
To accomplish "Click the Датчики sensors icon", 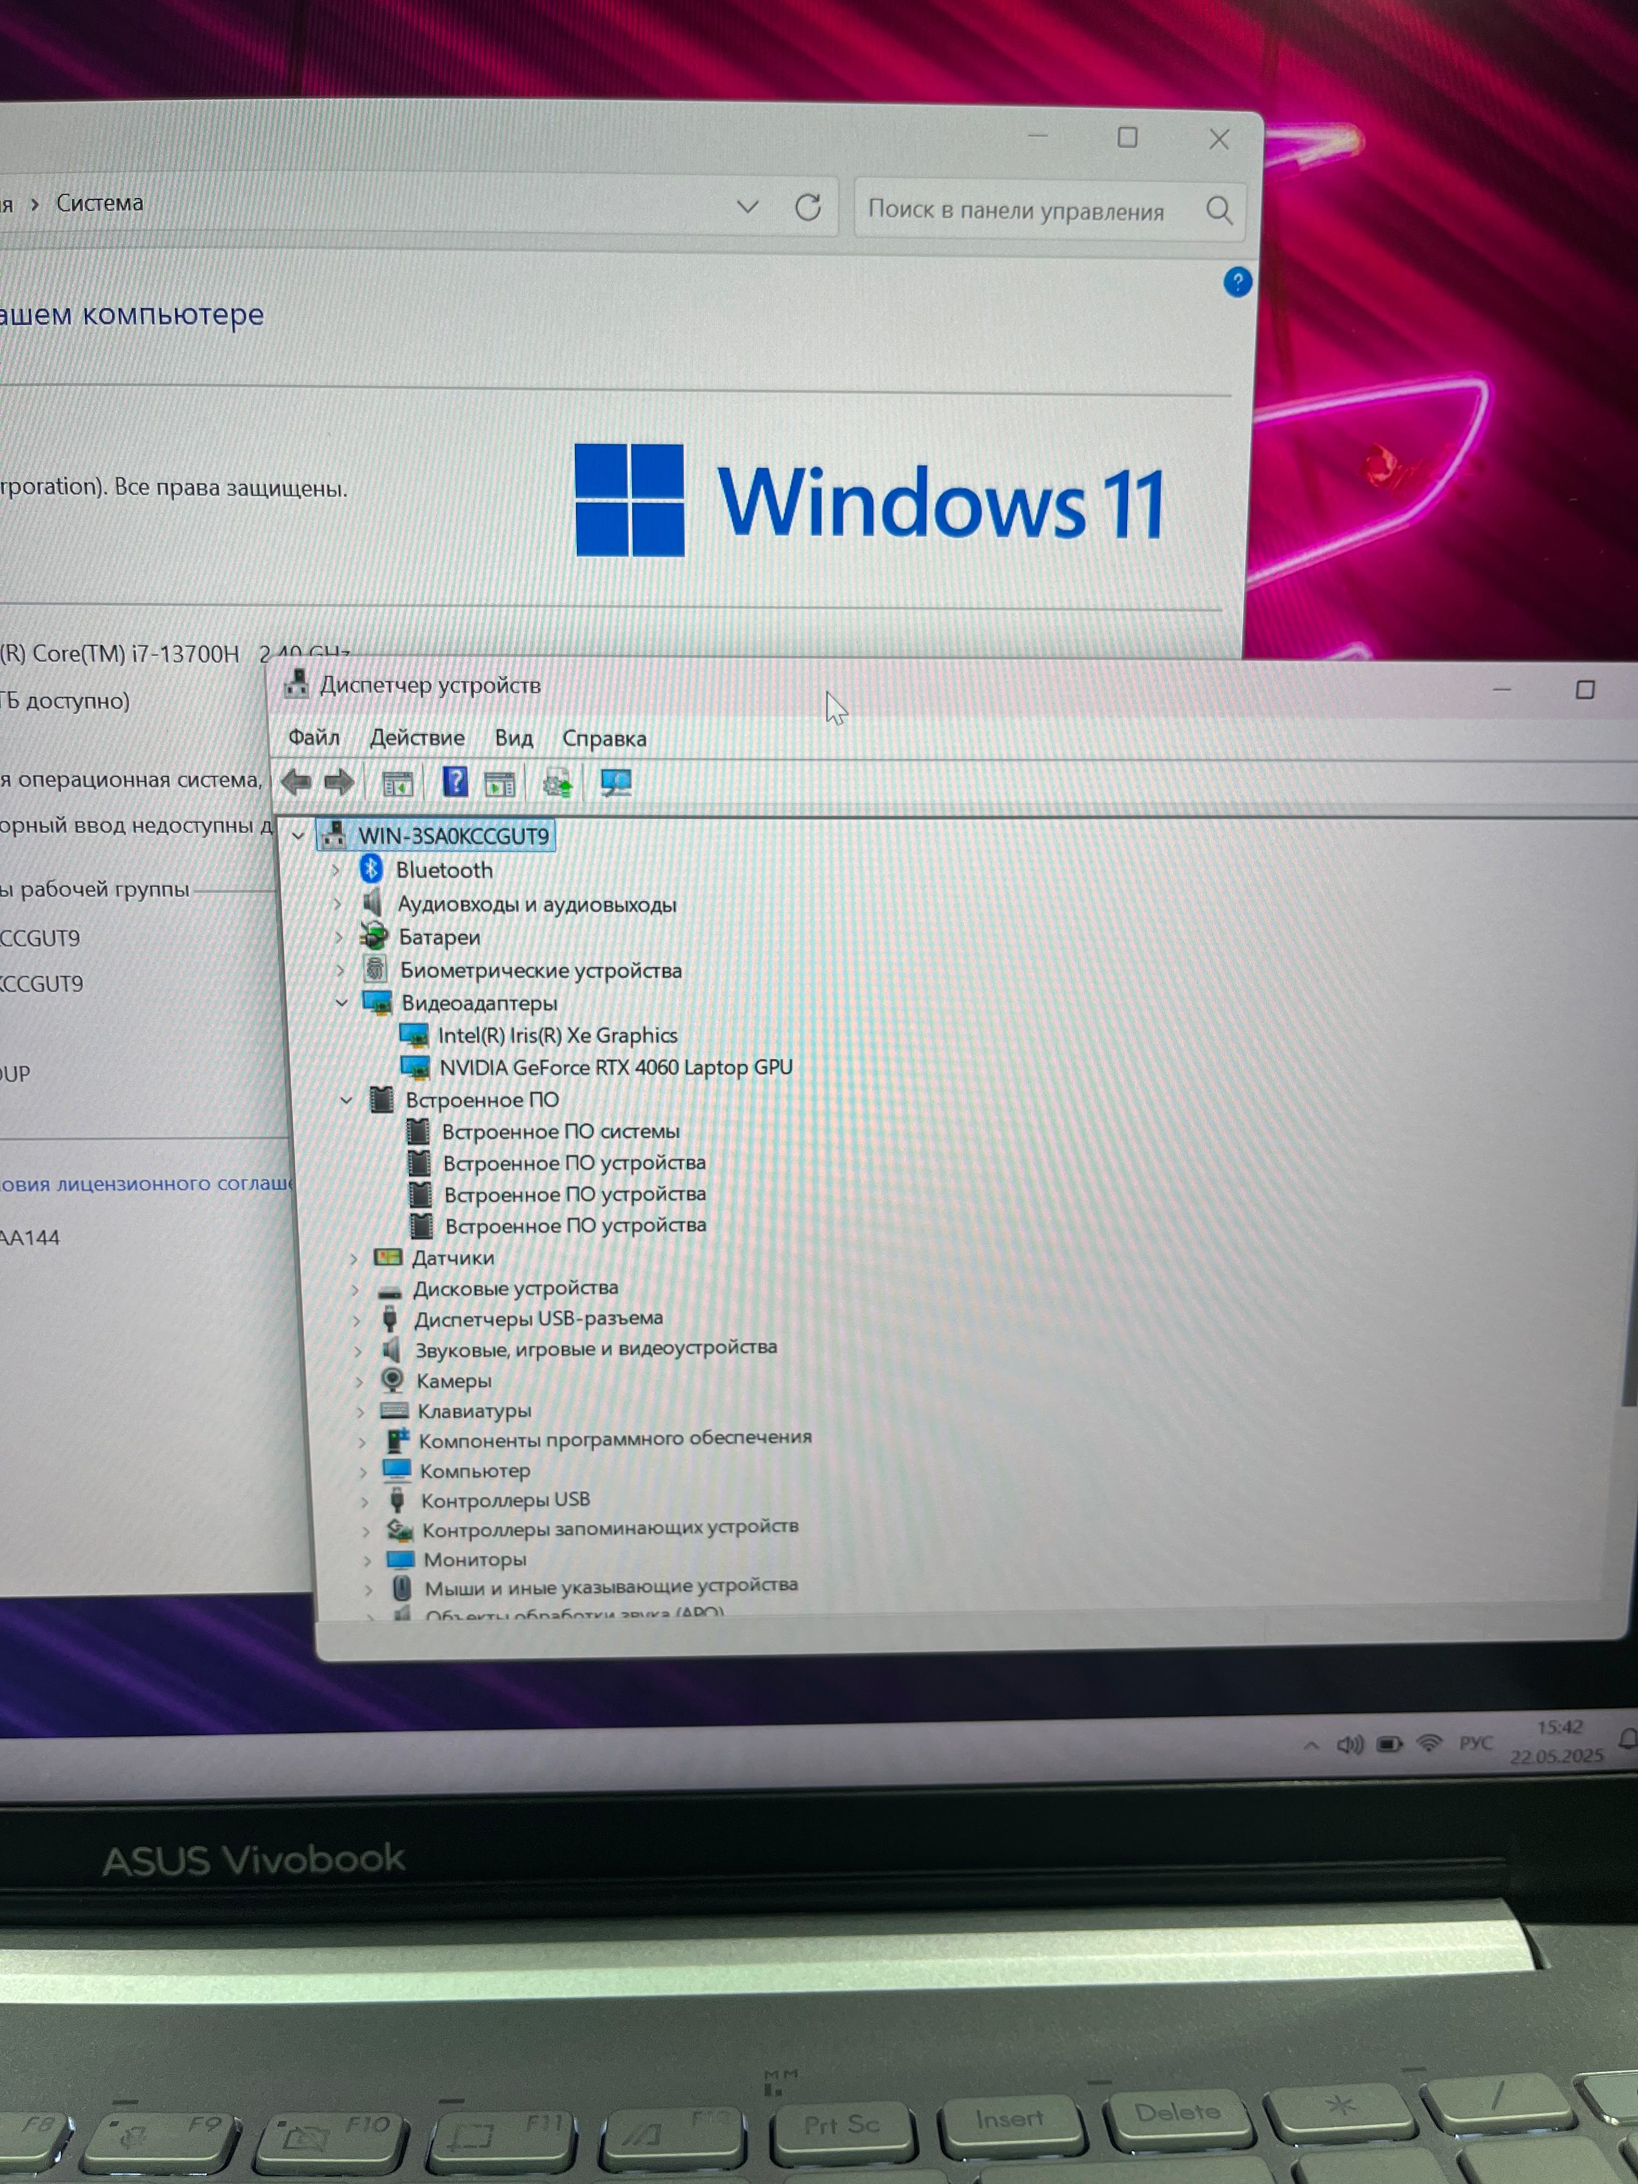I will pyautogui.click(x=389, y=1257).
